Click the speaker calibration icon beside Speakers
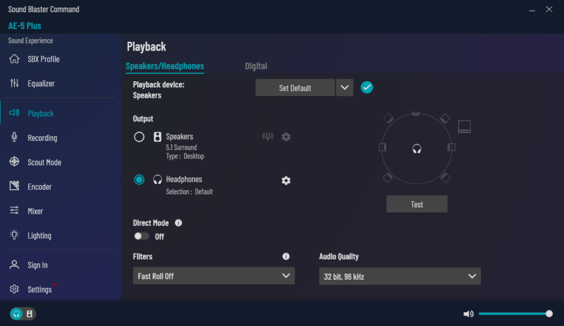Viewport: 564px width, 326px height. pyautogui.click(x=268, y=137)
